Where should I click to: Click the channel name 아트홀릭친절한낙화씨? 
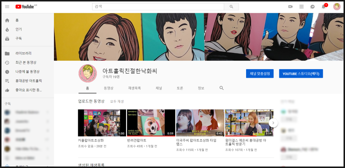pos(130,71)
